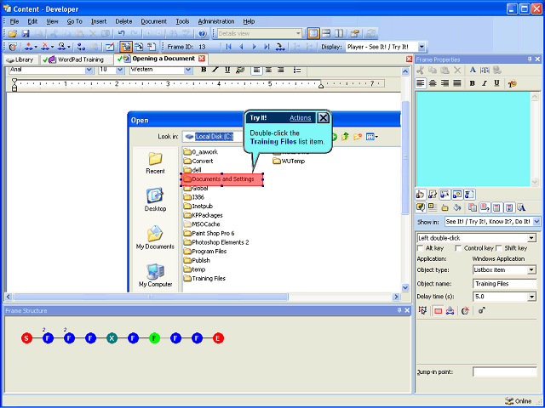Open the Document menu
Screen dimensions: 545x408
(x=153, y=21)
